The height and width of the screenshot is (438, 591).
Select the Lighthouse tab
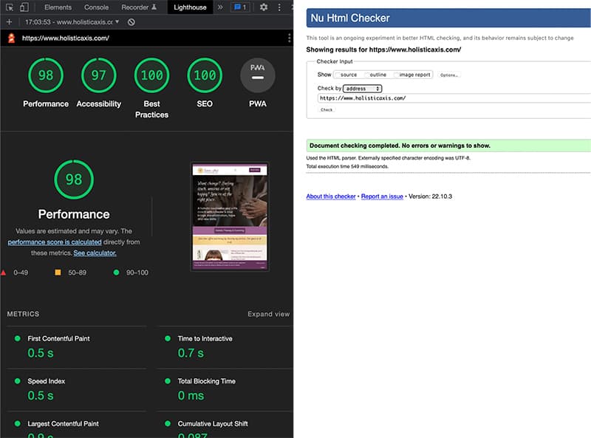click(190, 7)
